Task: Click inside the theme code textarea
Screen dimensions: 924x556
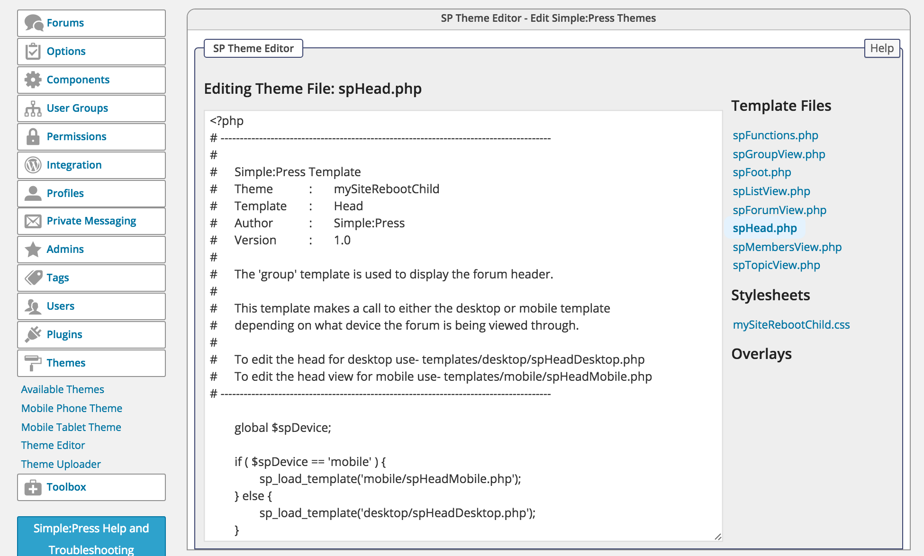Action: click(x=463, y=326)
